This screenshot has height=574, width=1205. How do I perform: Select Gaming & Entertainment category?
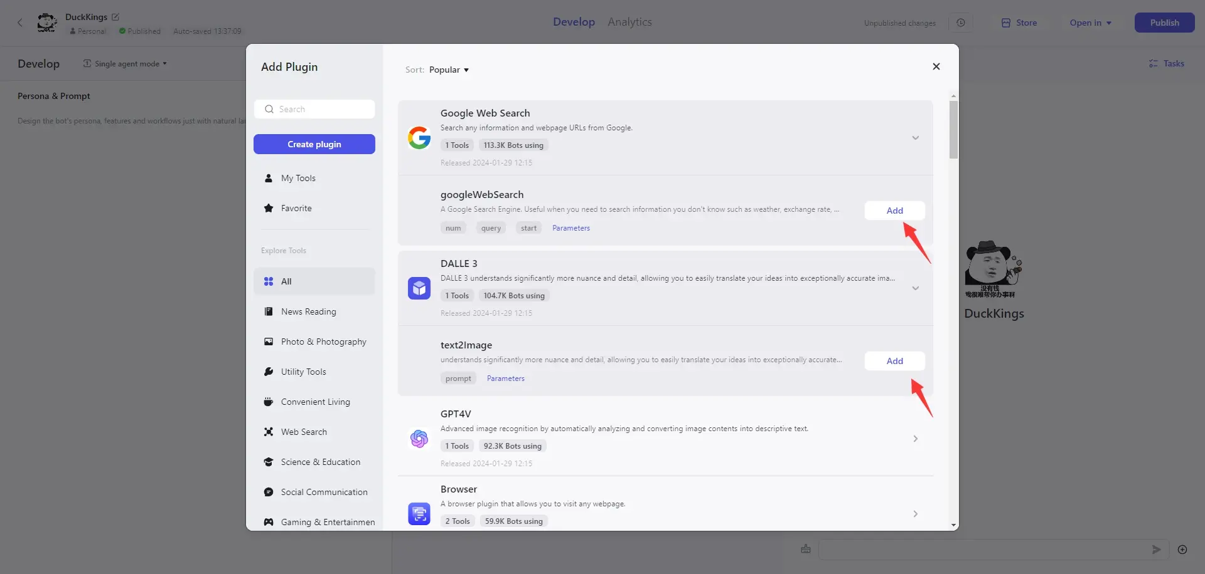tap(314, 522)
